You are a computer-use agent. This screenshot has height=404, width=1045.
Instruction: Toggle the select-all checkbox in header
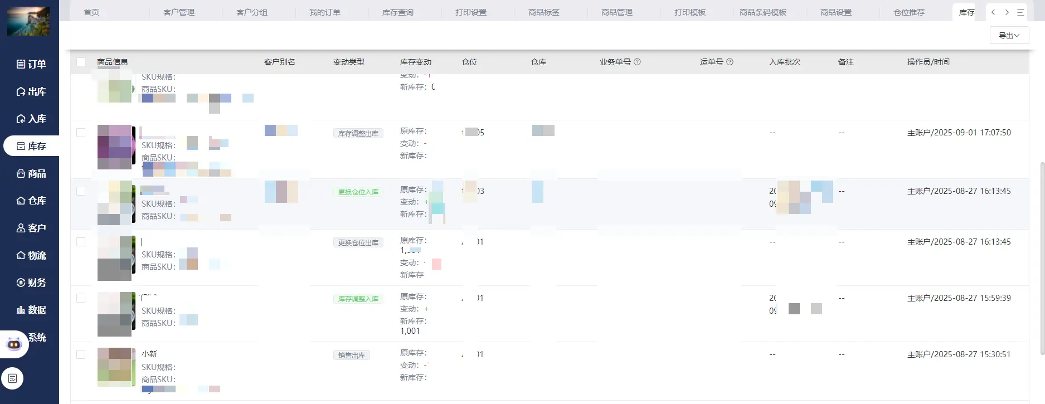coord(81,62)
